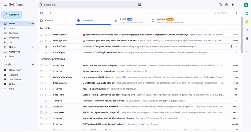
Task: Click the 1–50 of 79,972 page count
Action: click(x=221, y=13)
